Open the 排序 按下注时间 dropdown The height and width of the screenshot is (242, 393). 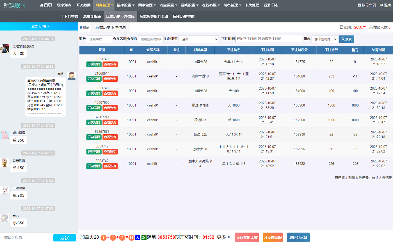point(325,39)
